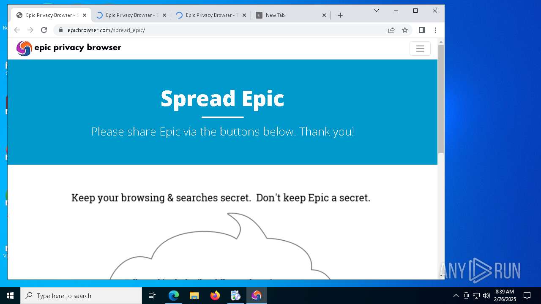The height and width of the screenshot is (304, 541).
Task: Launch Firefox from taskbar
Action: click(215, 296)
